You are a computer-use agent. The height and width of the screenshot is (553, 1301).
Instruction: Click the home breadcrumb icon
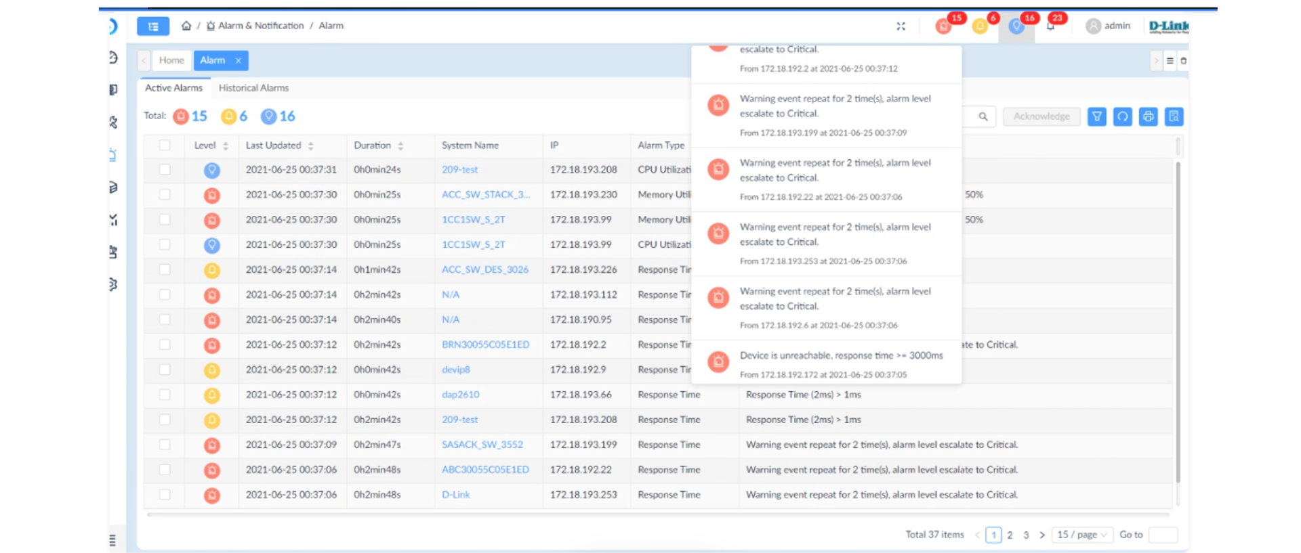pos(186,26)
